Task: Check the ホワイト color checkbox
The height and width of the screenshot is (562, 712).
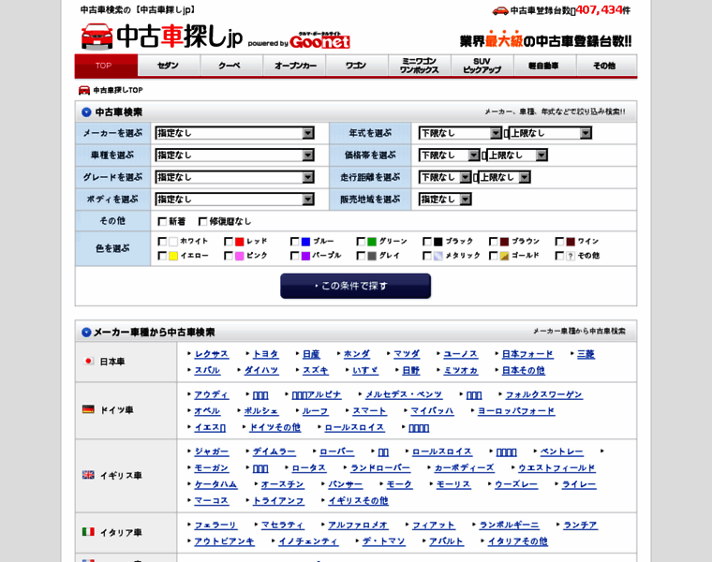Action: pyautogui.click(x=162, y=242)
